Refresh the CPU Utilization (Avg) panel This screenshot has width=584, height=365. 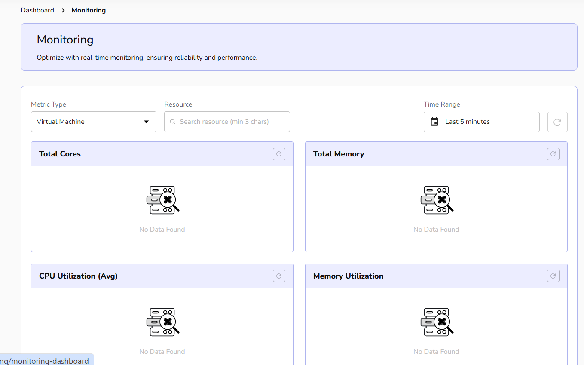coord(279,276)
